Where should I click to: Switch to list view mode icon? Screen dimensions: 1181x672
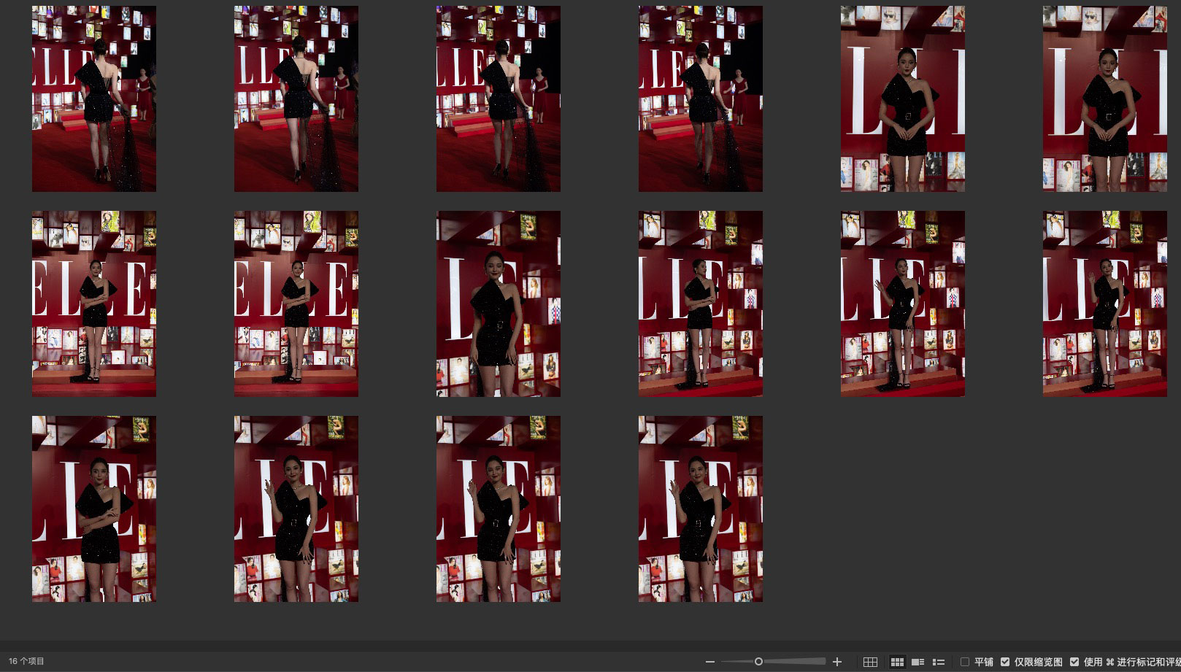(x=939, y=662)
